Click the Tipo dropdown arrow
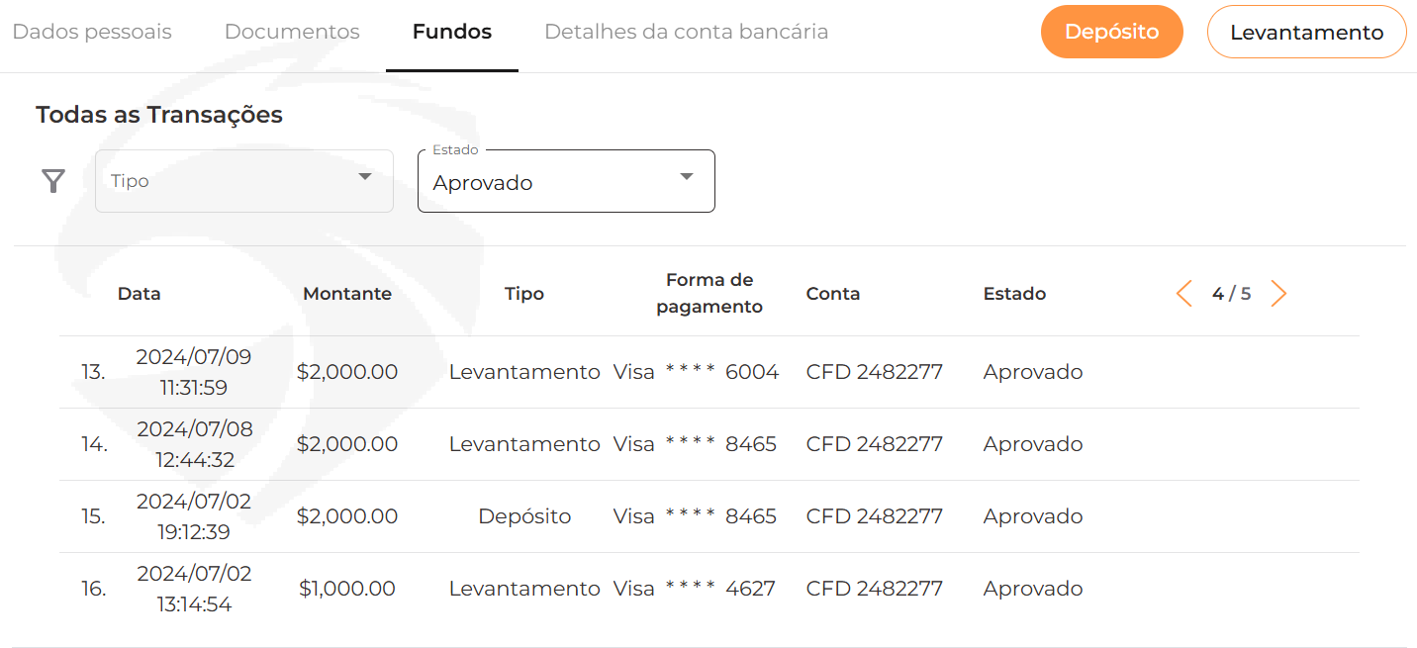1417x648 pixels. pos(365,177)
